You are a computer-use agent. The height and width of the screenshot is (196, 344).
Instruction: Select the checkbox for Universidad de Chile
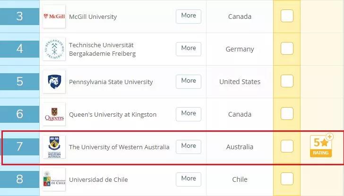tap(287, 179)
